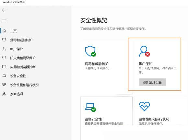The width and height of the screenshot is (188, 140).
Task: Click the account icon with red X
Action: (144, 51)
